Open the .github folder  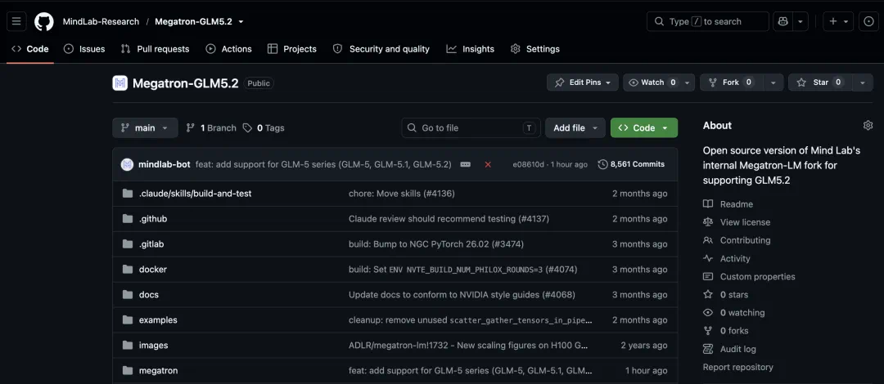153,219
